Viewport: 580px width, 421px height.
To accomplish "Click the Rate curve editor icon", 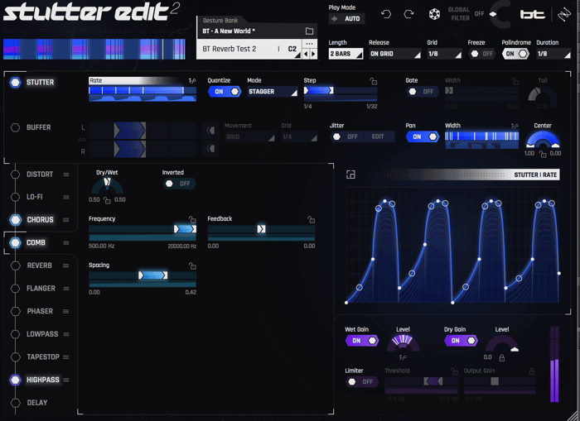I will [x=192, y=80].
